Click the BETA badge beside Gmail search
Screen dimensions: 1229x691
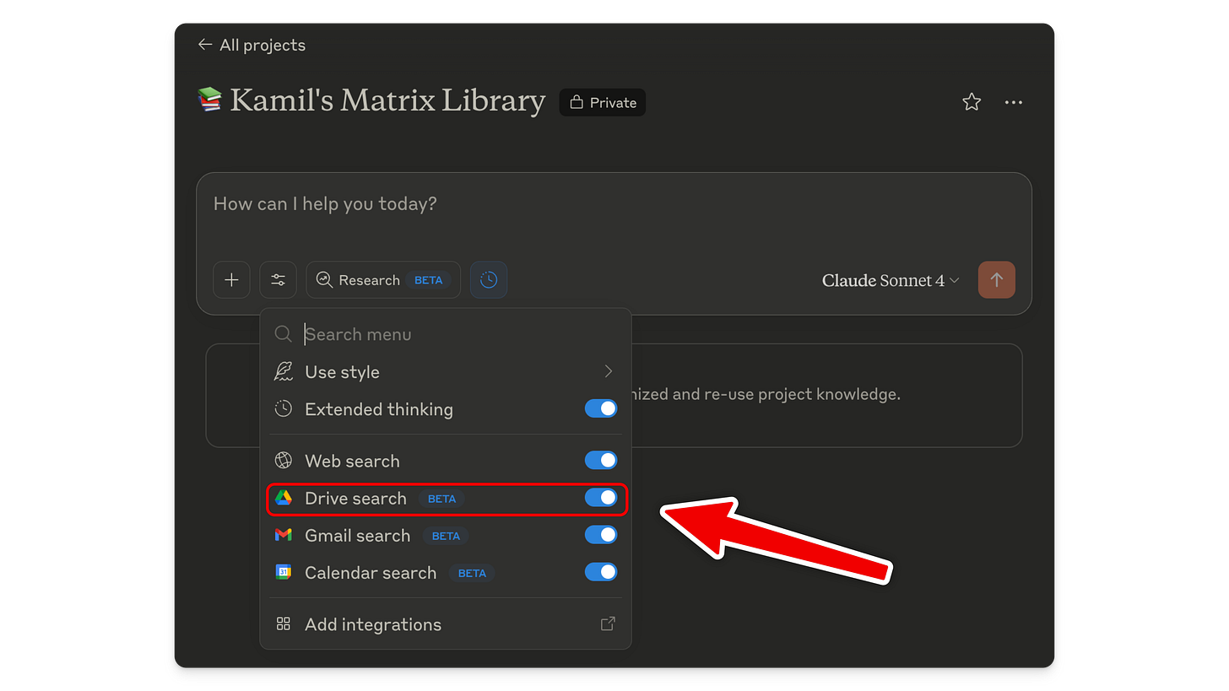[x=446, y=536]
